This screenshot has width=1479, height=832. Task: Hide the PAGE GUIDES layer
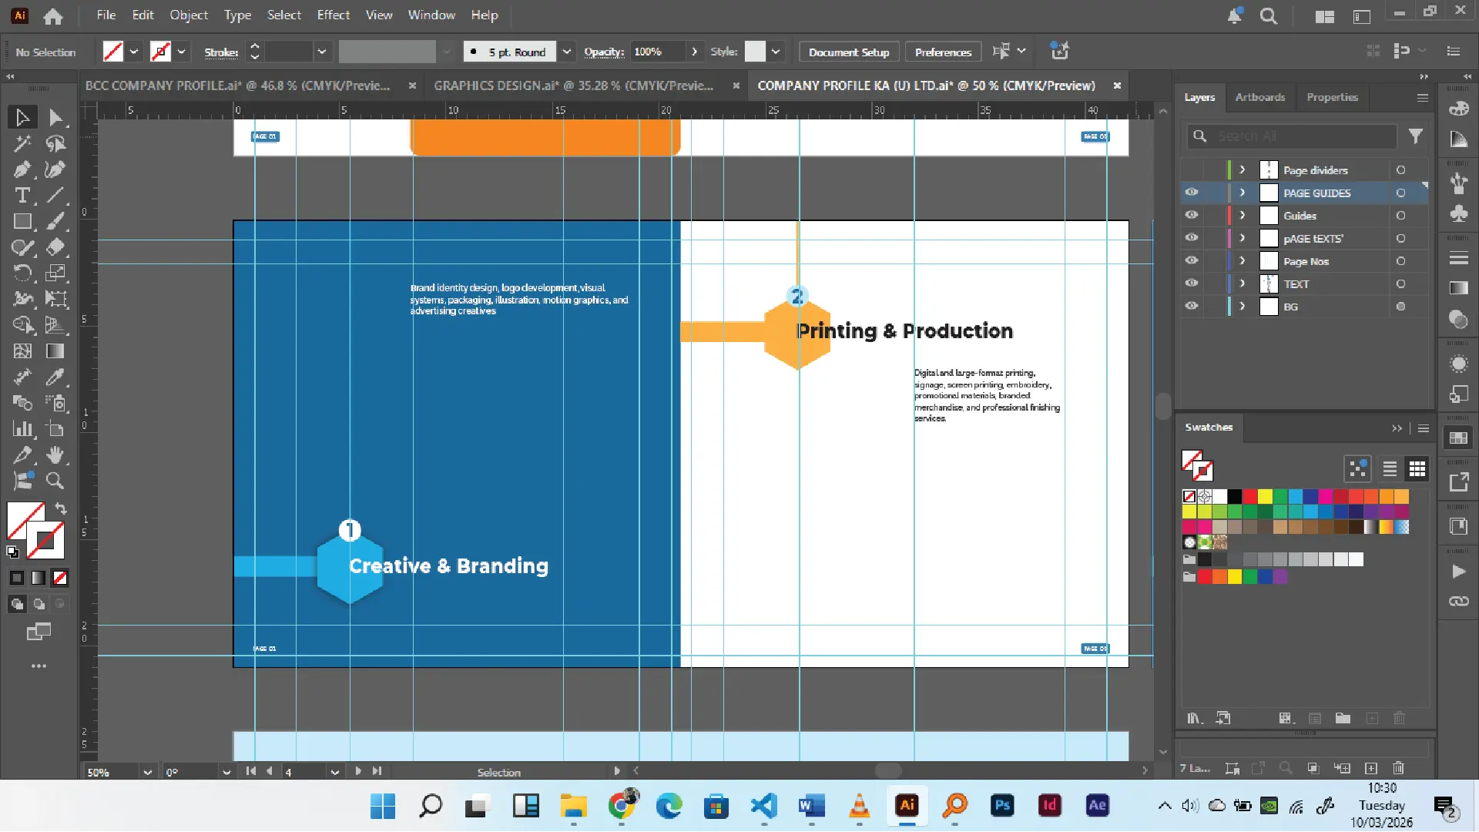(x=1192, y=193)
